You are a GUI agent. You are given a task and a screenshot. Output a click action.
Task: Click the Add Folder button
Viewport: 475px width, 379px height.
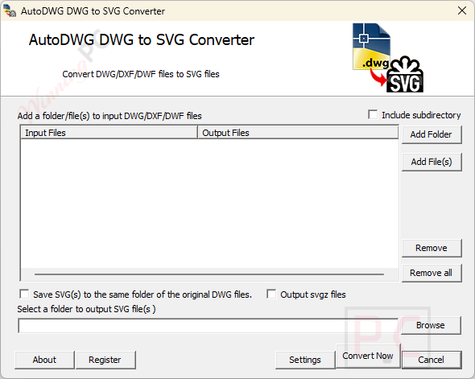pyautogui.click(x=432, y=134)
